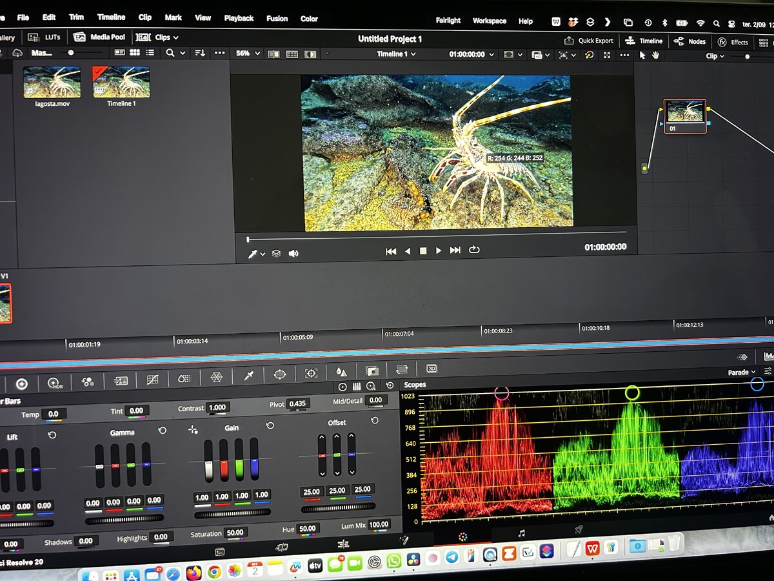Open the Color Warper palette icon
This screenshot has height=581, width=774.
point(217,376)
